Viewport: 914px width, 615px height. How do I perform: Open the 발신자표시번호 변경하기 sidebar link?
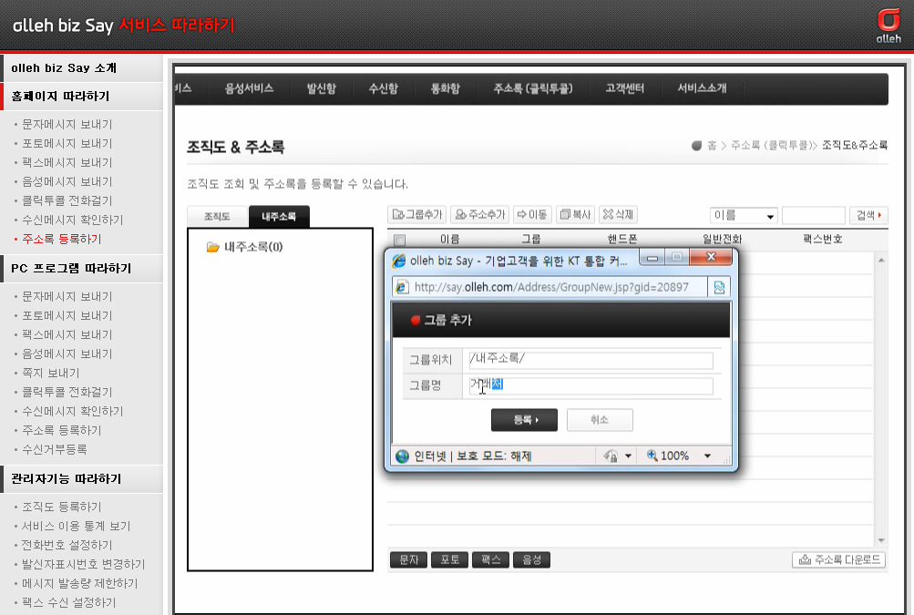(x=83, y=564)
